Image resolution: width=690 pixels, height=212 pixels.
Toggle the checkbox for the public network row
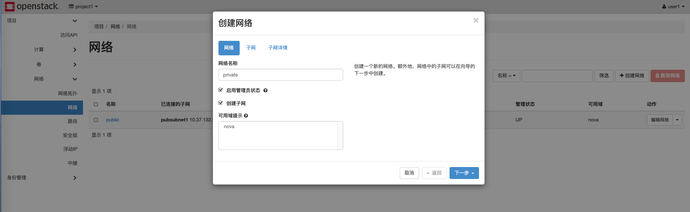coord(96,120)
